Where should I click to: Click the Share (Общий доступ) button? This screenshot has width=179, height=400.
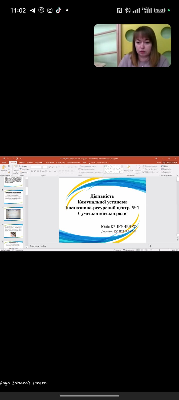point(170,163)
